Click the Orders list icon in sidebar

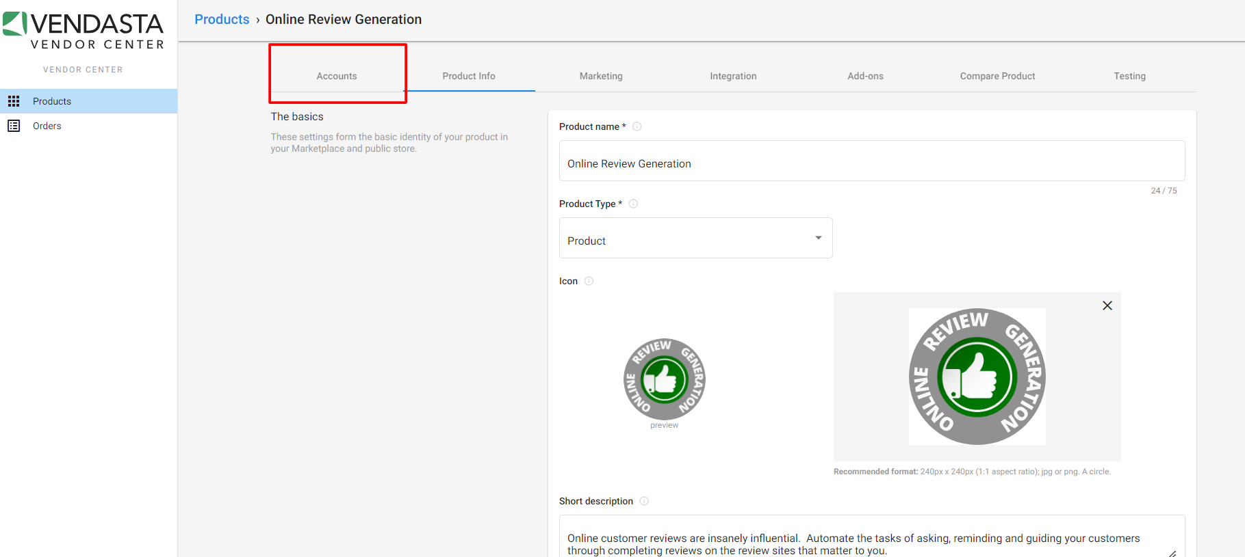pyautogui.click(x=14, y=126)
